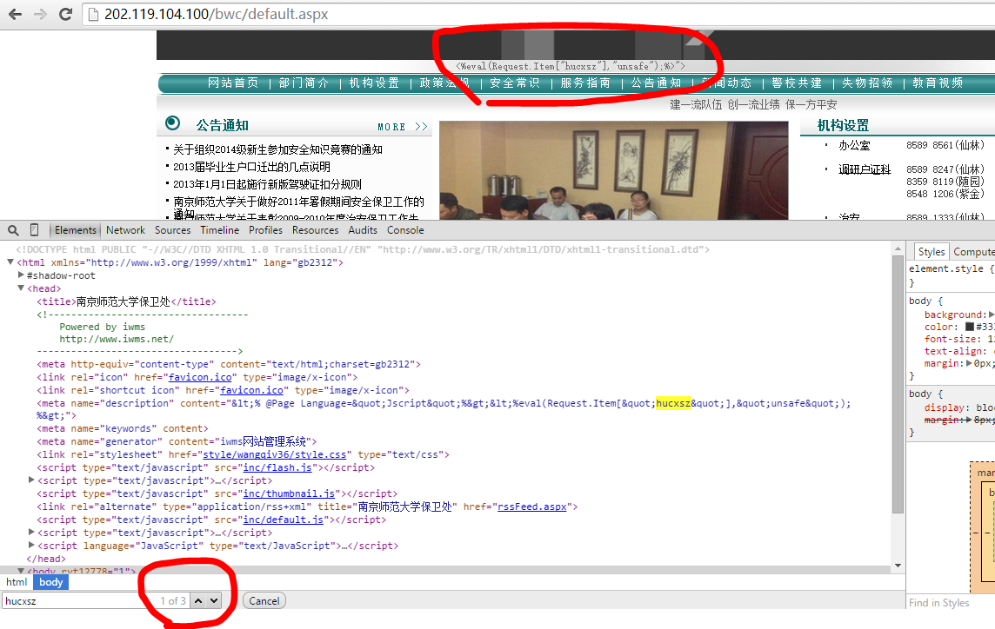Expand margin property triangle in Styles
Viewport: 995px width, 629px height.
pos(970,363)
